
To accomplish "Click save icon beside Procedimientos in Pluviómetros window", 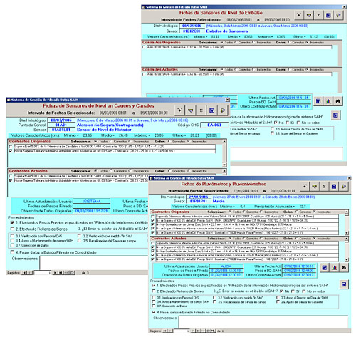I will (x=344, y=284).
